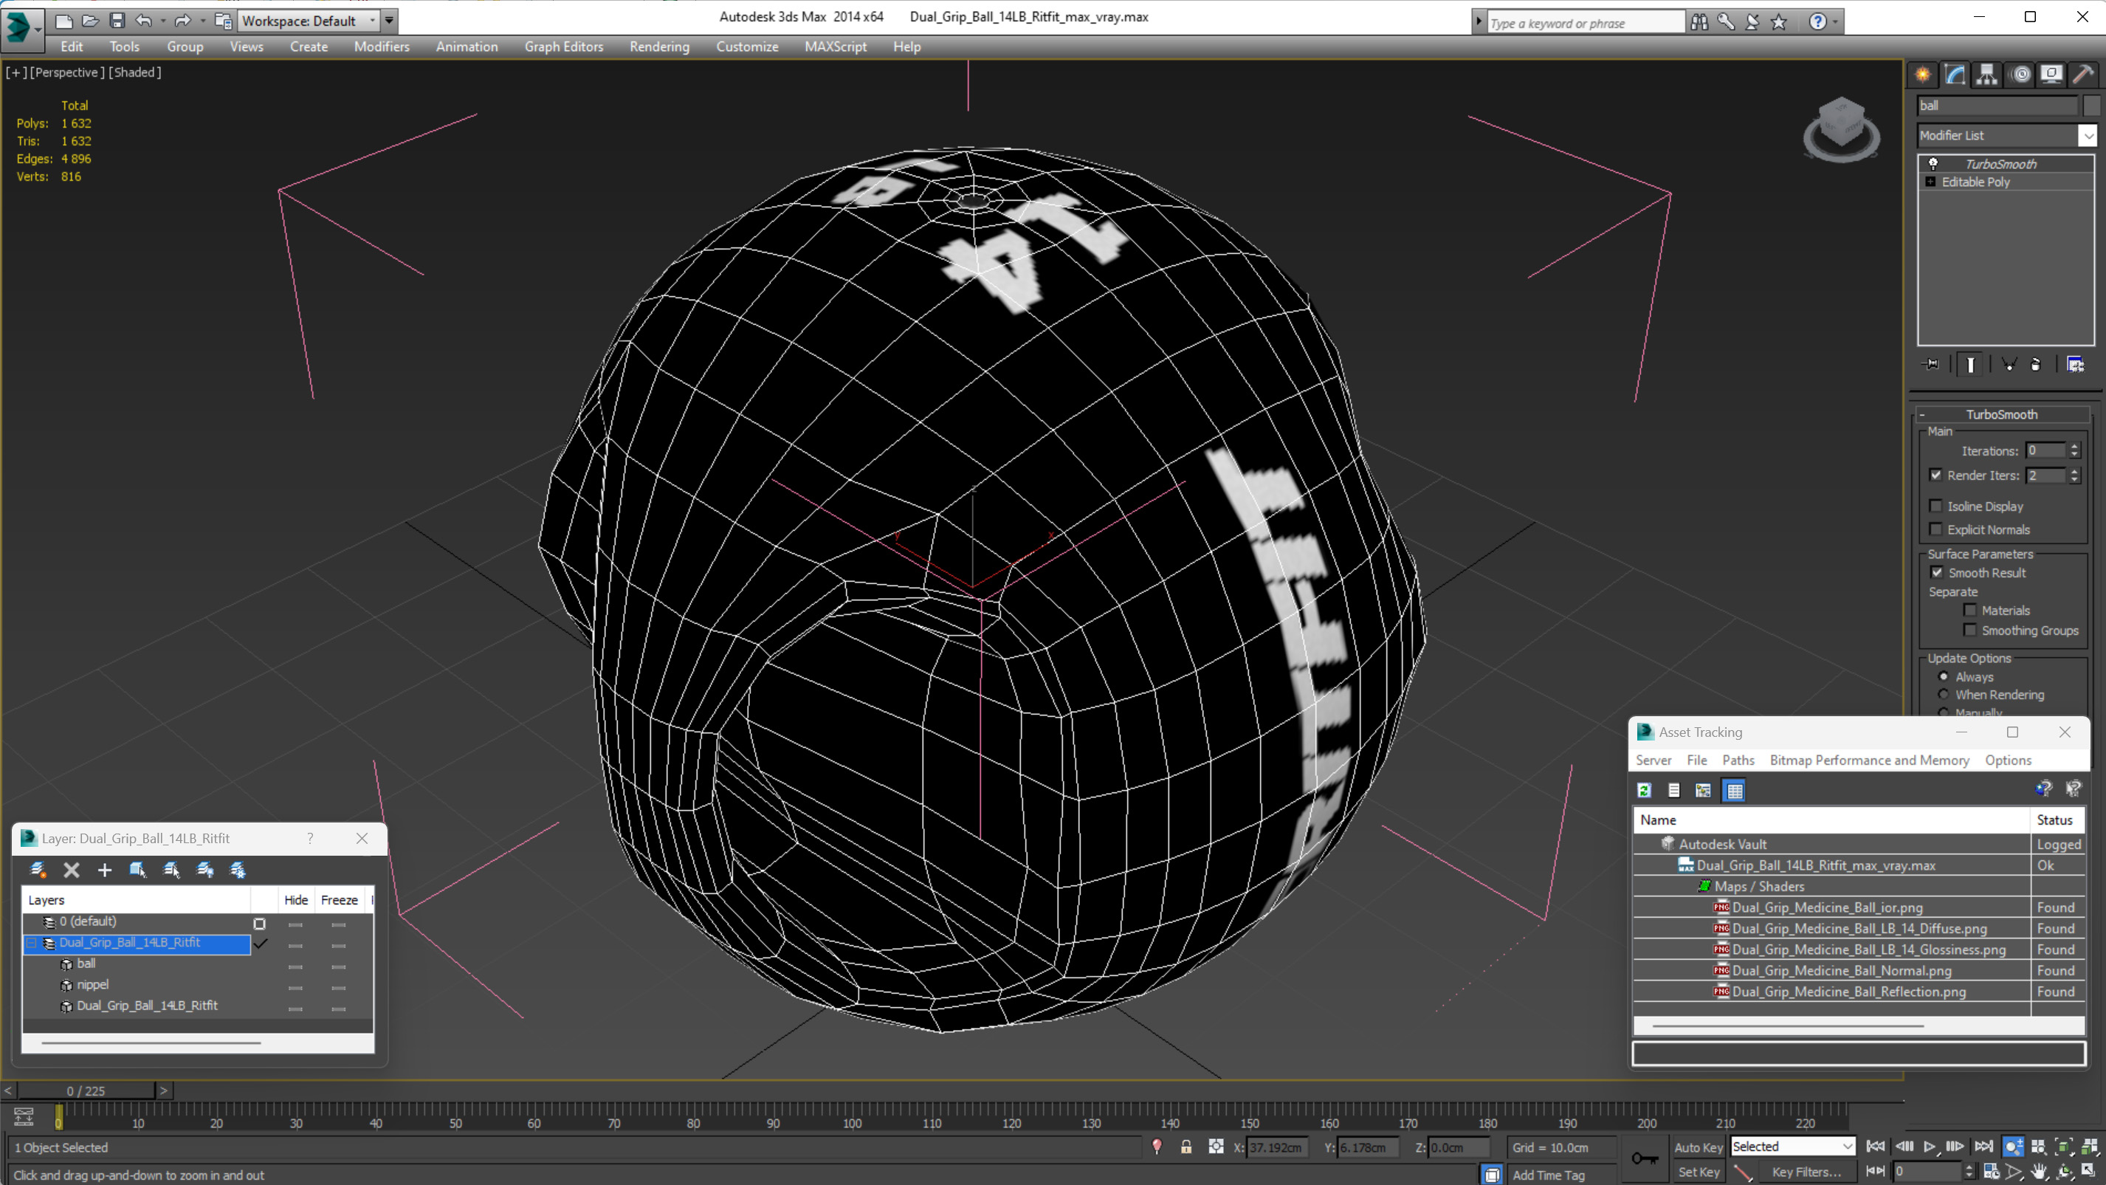
Task: Click the Play Animation button
Action: [1930, 1147]
